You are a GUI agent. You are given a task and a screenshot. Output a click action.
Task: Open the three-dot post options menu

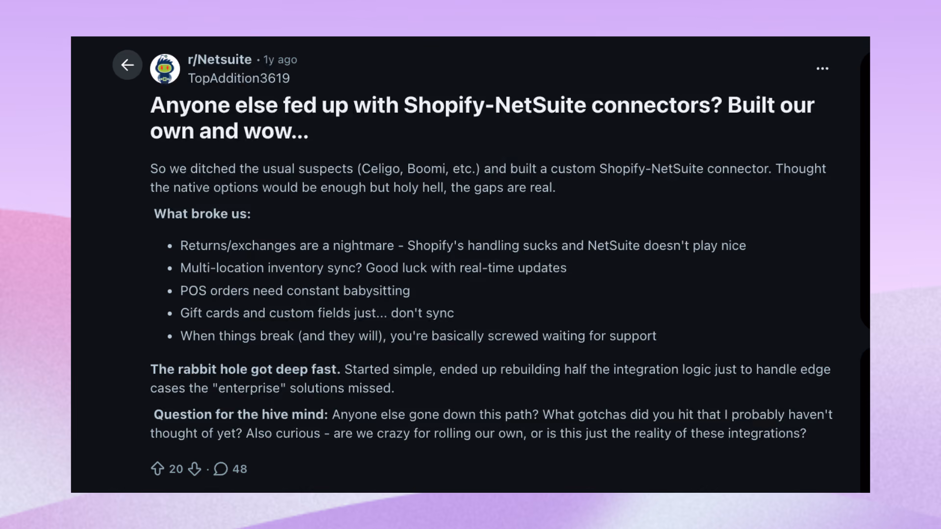pos(822,69)
